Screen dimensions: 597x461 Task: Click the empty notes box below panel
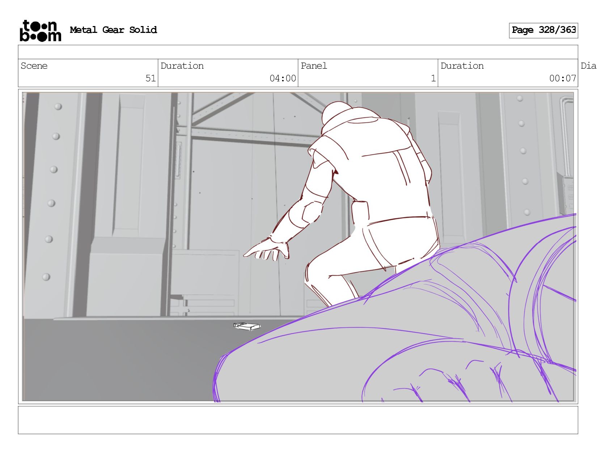[x=298, y=420]
